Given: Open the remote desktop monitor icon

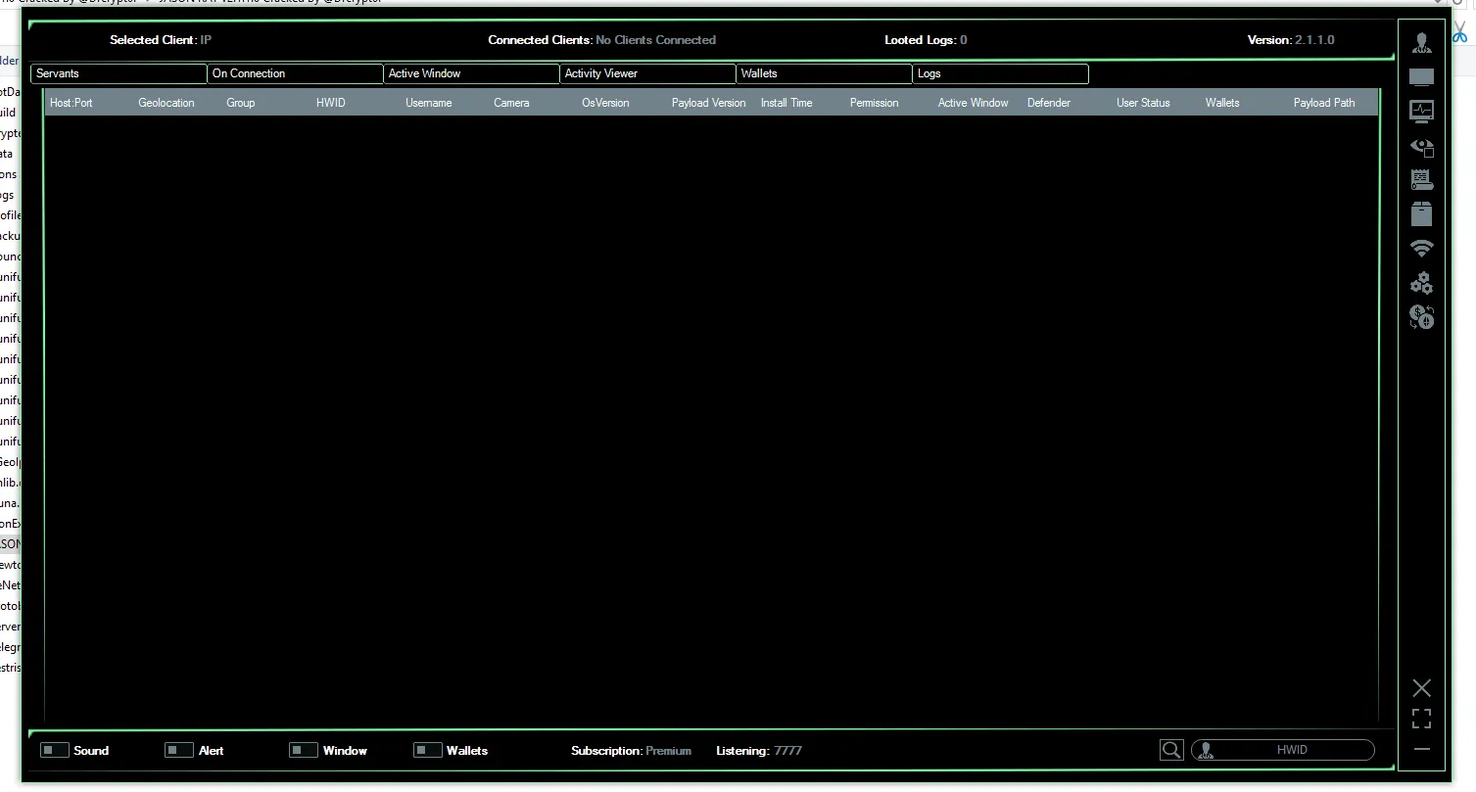Looking at the screenshot, I should point(1421,76).
